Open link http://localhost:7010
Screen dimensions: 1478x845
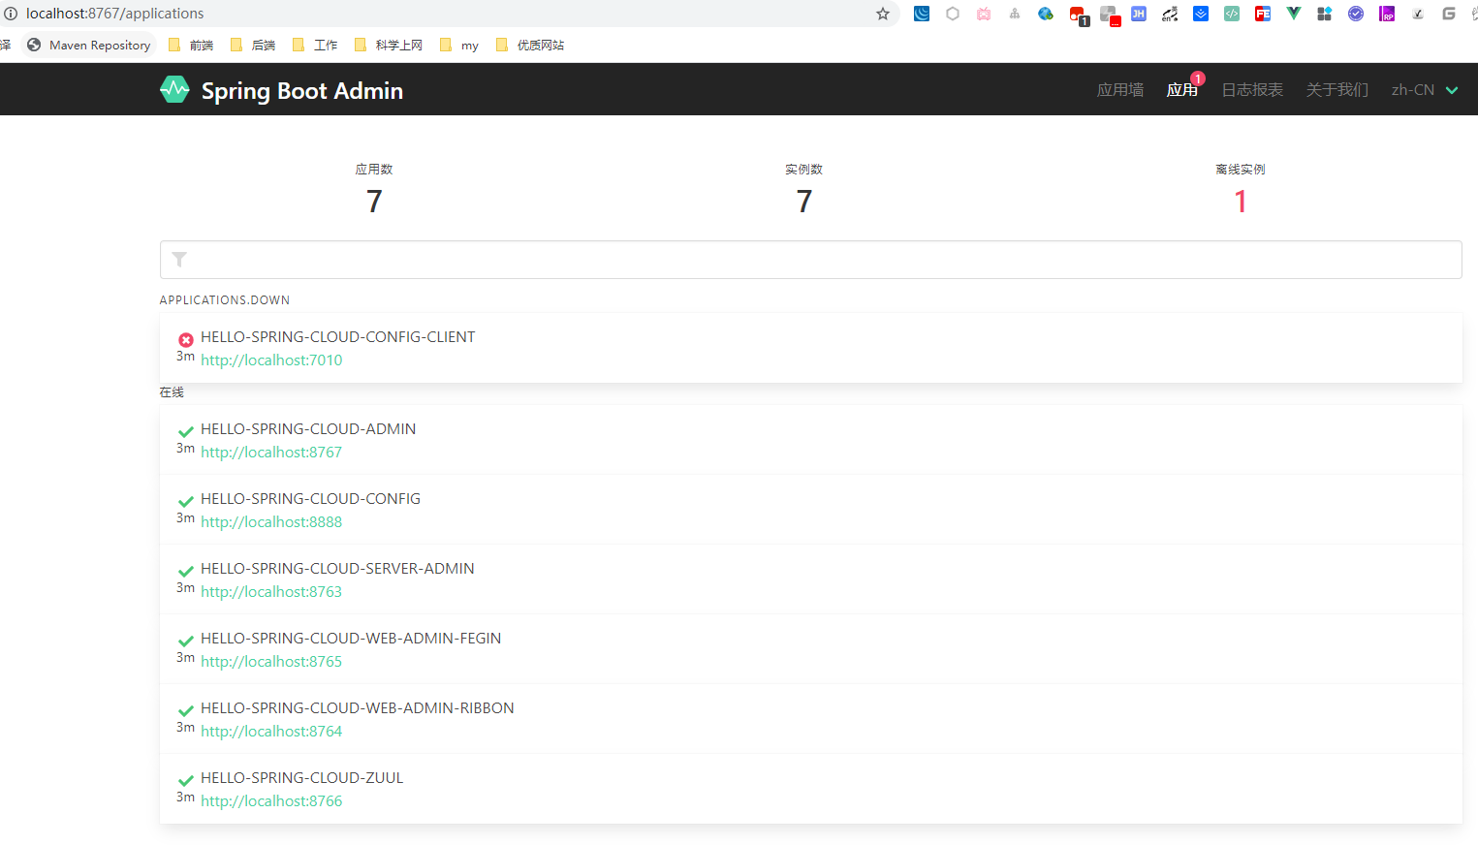click(271, 360)
